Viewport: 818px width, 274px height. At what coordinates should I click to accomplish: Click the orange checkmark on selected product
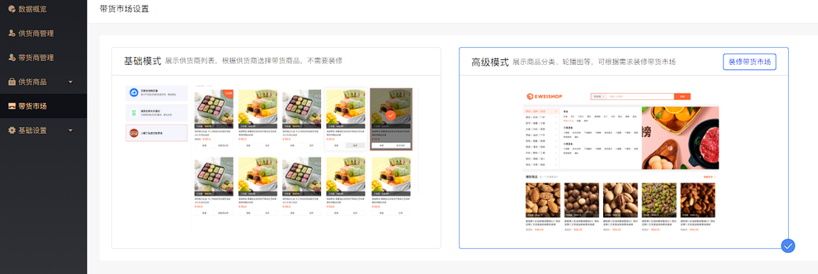tap(391, 115)
